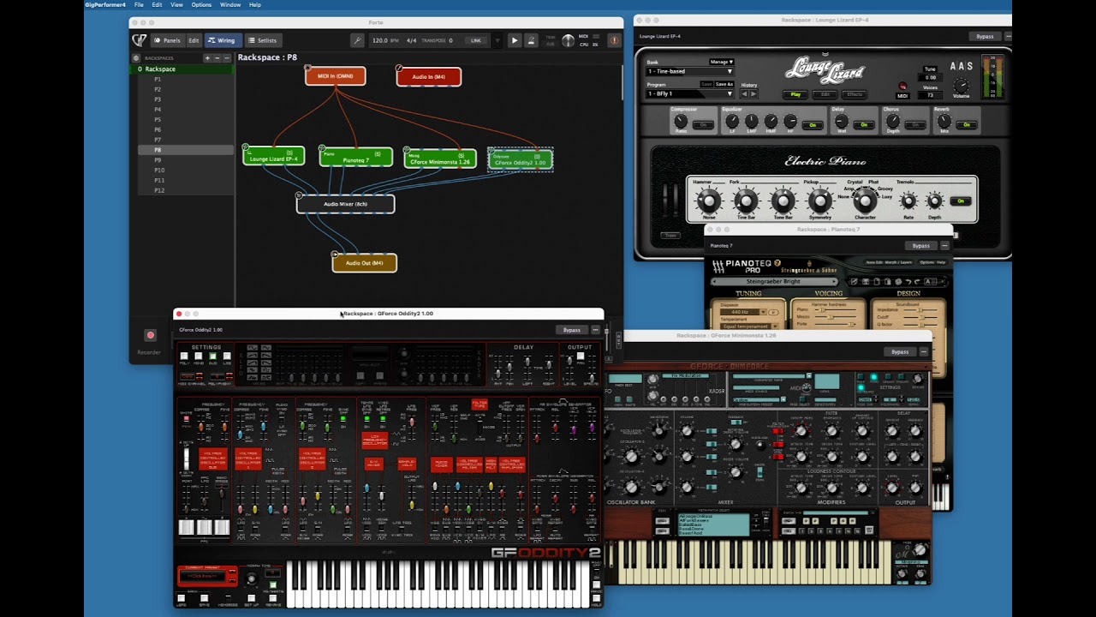This screenshot has height=617, width=1096.
Task: Open the tempo options dropdown arrow
Action: coord(497,40)
